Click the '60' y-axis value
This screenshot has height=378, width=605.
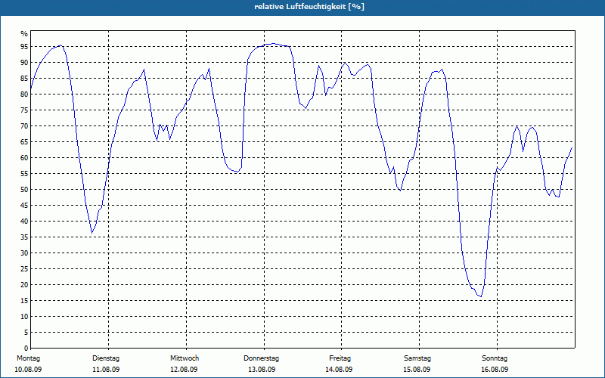click(x=24, y=158)
